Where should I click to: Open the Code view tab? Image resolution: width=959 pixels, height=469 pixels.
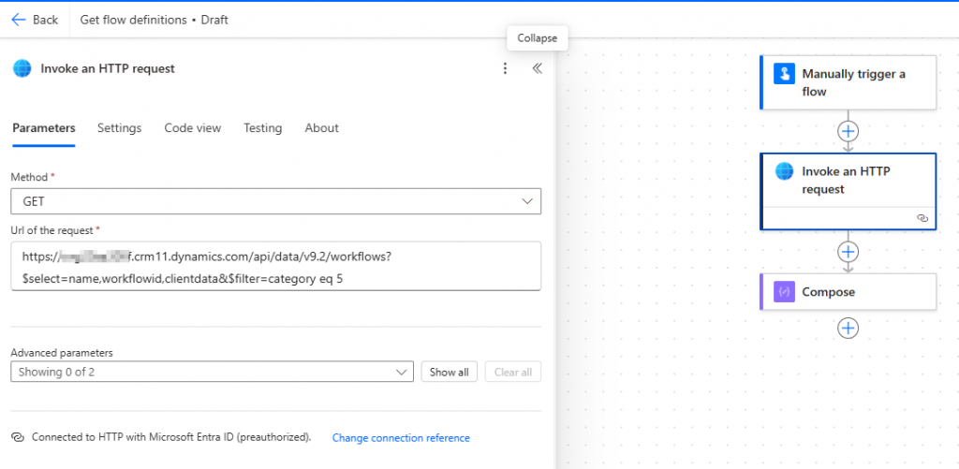pos(192,128)
